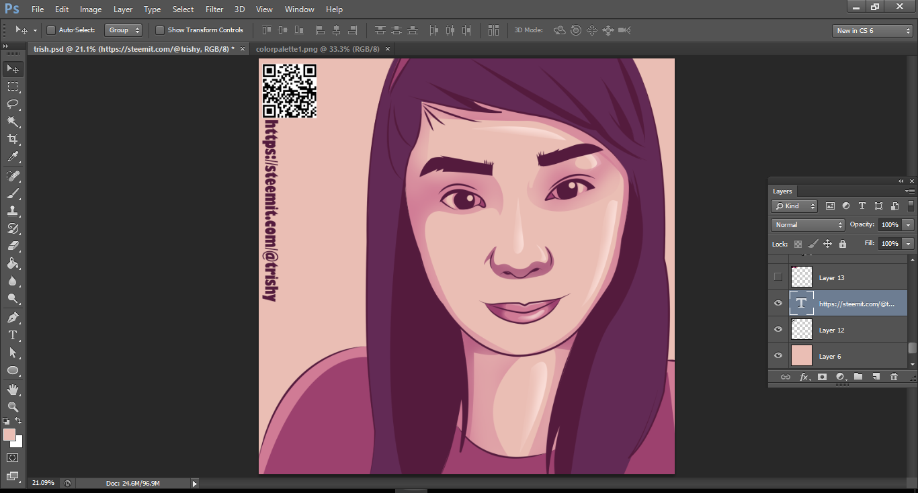Open the Auto-Select Group dropdown
The height and width of the screenshot is (493, 918).
click(124, 30)
